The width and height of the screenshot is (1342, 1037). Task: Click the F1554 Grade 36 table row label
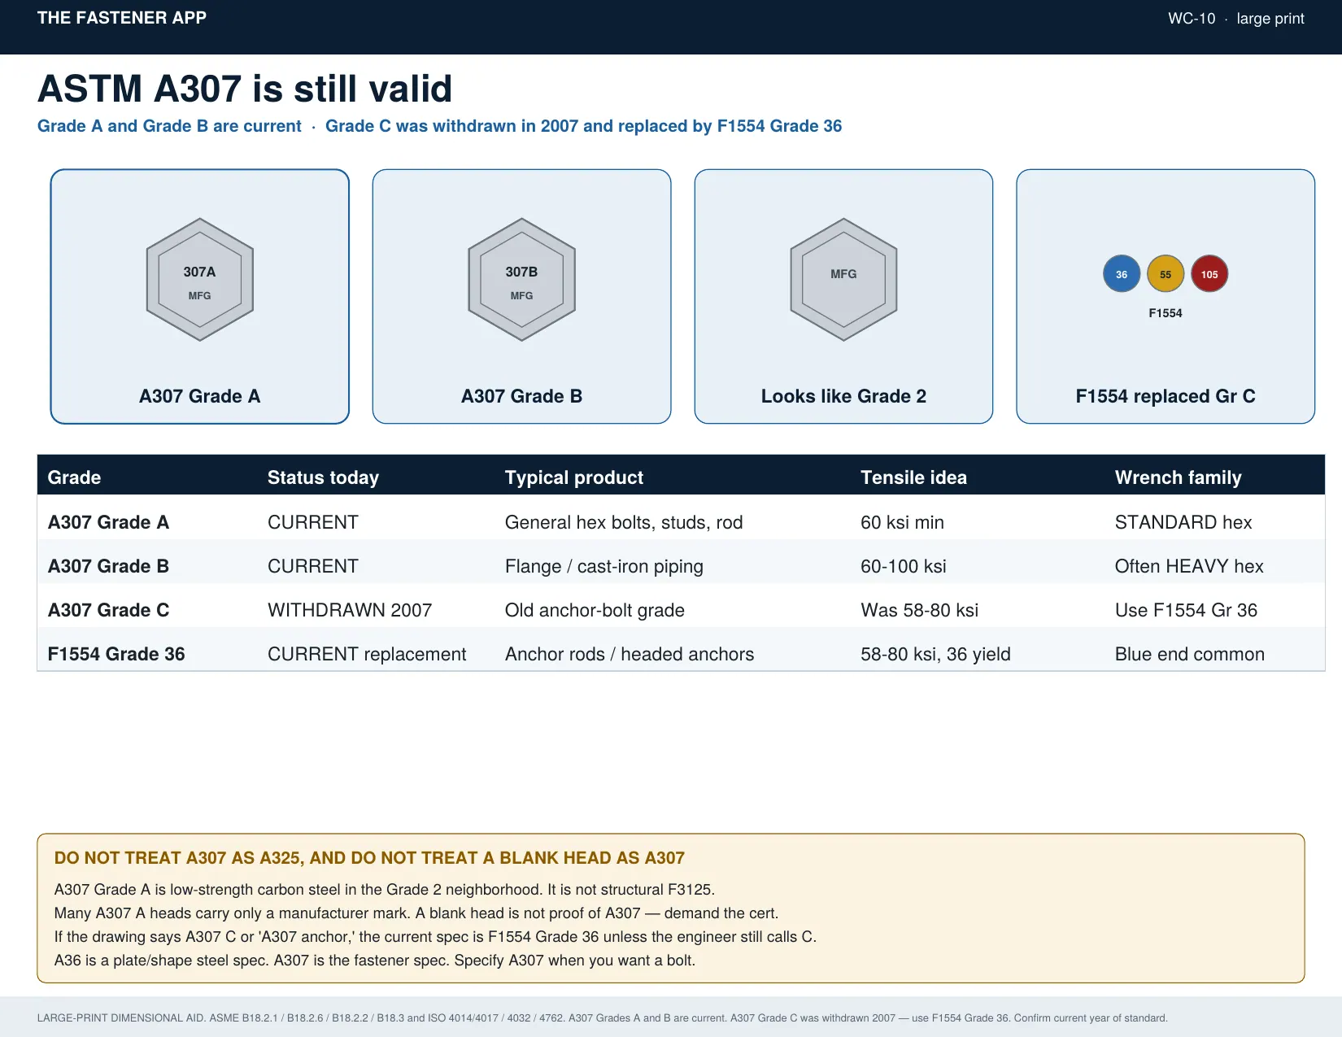pyautogui.click(x=116, y=654)
